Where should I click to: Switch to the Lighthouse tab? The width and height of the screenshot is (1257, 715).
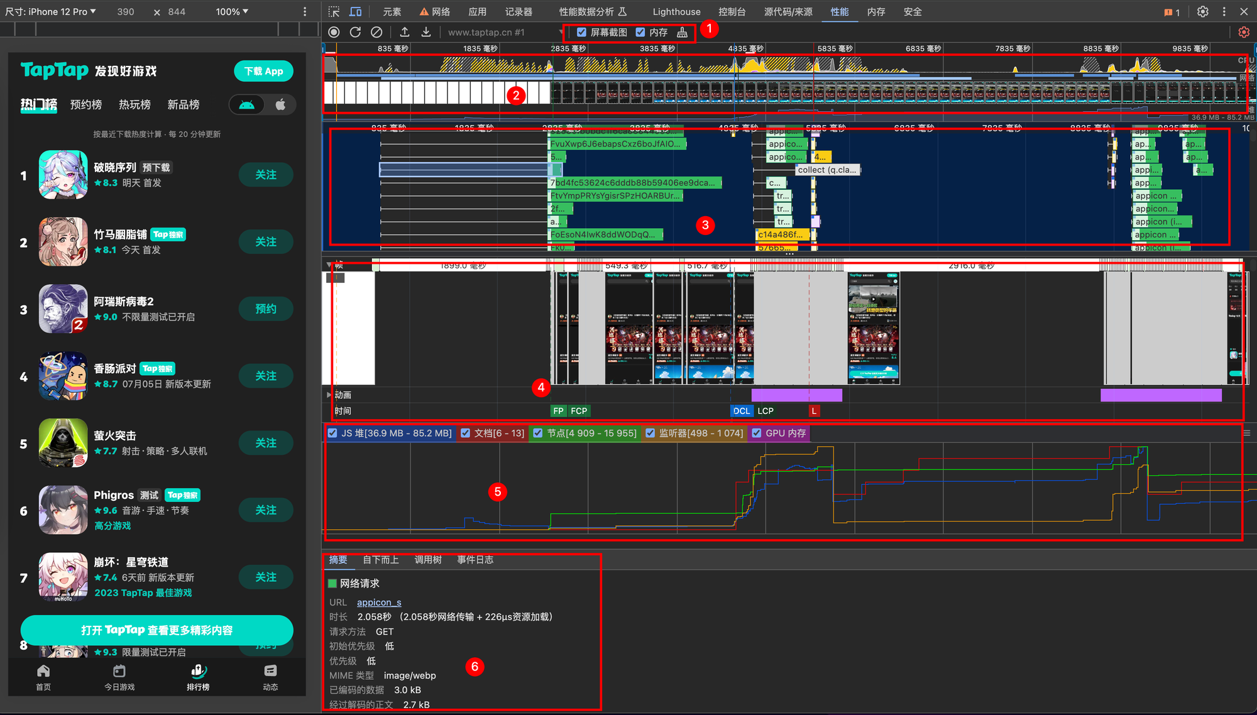[676, 11]
